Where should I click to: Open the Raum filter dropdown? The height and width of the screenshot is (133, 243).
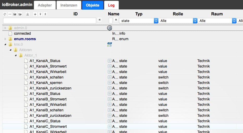pyautogui.click(x=217, y=21)
